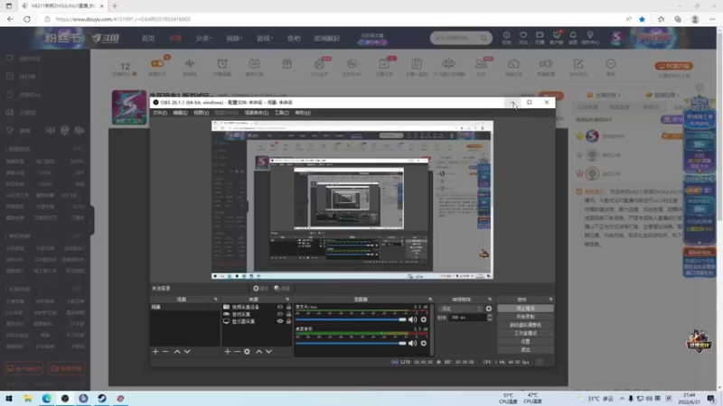Click the 开始录制 button in OBS controls
The height and width of the screenshot is (406, 723).
[525, 317]
